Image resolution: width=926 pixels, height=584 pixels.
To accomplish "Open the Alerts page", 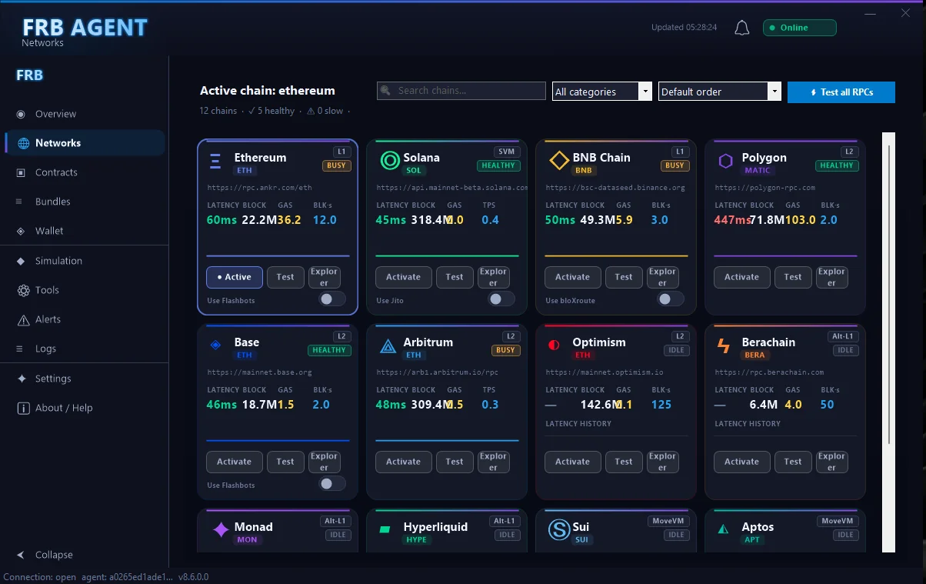I will tap(85, 319).
